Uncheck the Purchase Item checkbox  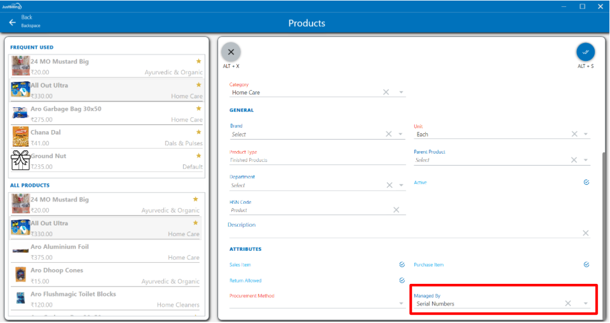pyautogui.click(x=586, y=265)
